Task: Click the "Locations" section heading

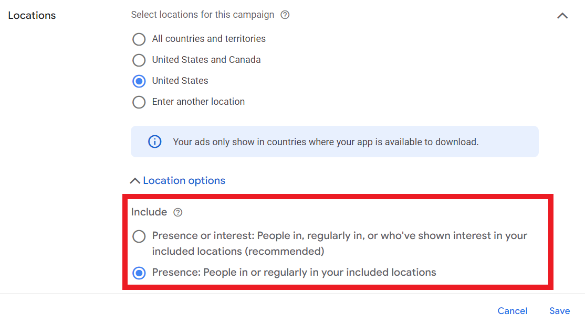Action: pos(32,15)
